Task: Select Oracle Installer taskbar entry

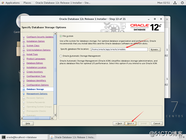Action: [x=73, y=137]
